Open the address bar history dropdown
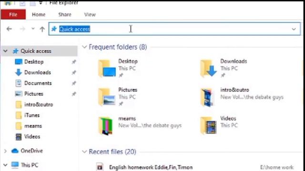Image resolution: width=305 pixels, height=171 pixels. (294, 29)
